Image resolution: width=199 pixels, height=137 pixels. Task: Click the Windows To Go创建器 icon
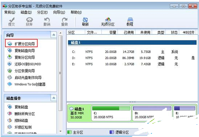click(x=10, y=84)
